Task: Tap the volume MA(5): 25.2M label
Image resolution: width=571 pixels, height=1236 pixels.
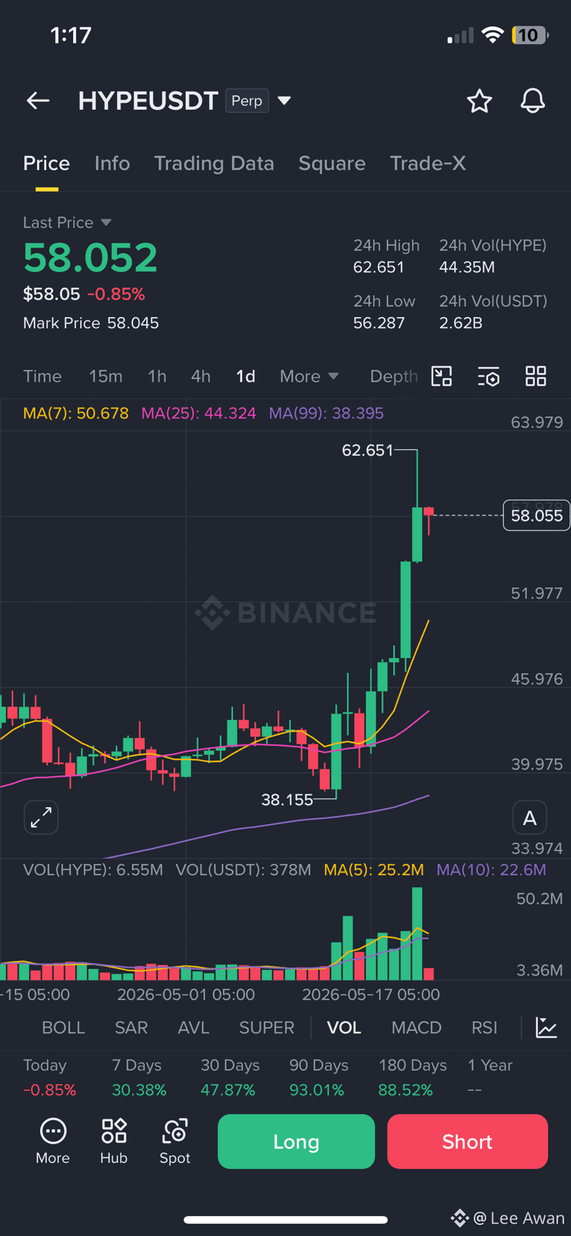Action: (374, 869)
